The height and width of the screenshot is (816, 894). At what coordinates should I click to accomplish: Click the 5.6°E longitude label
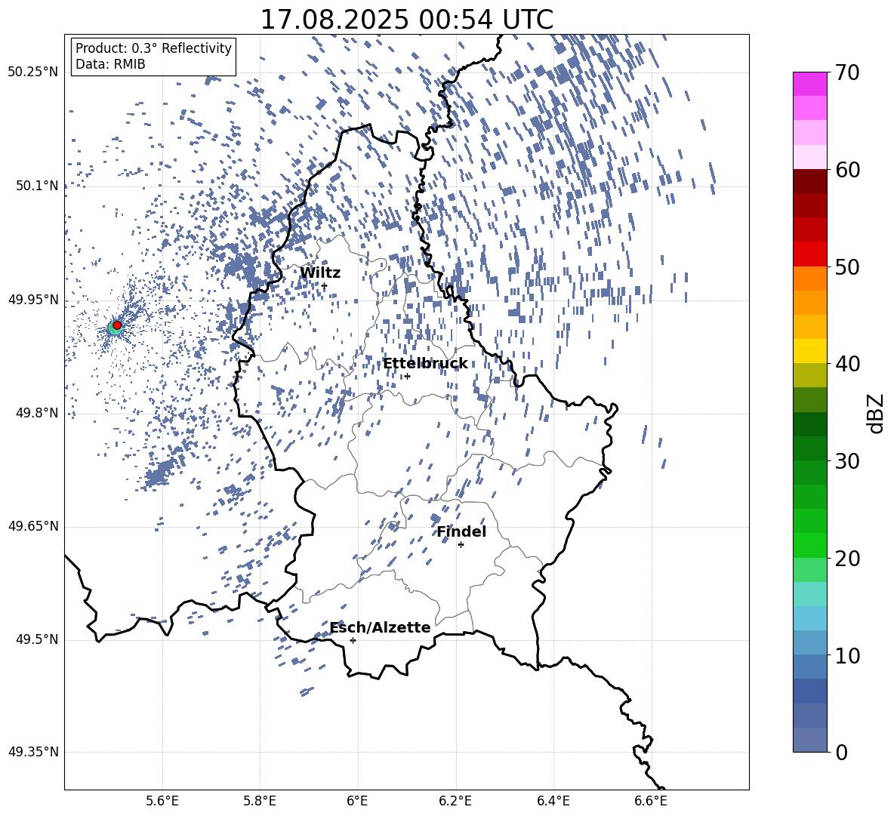point(162,801)
